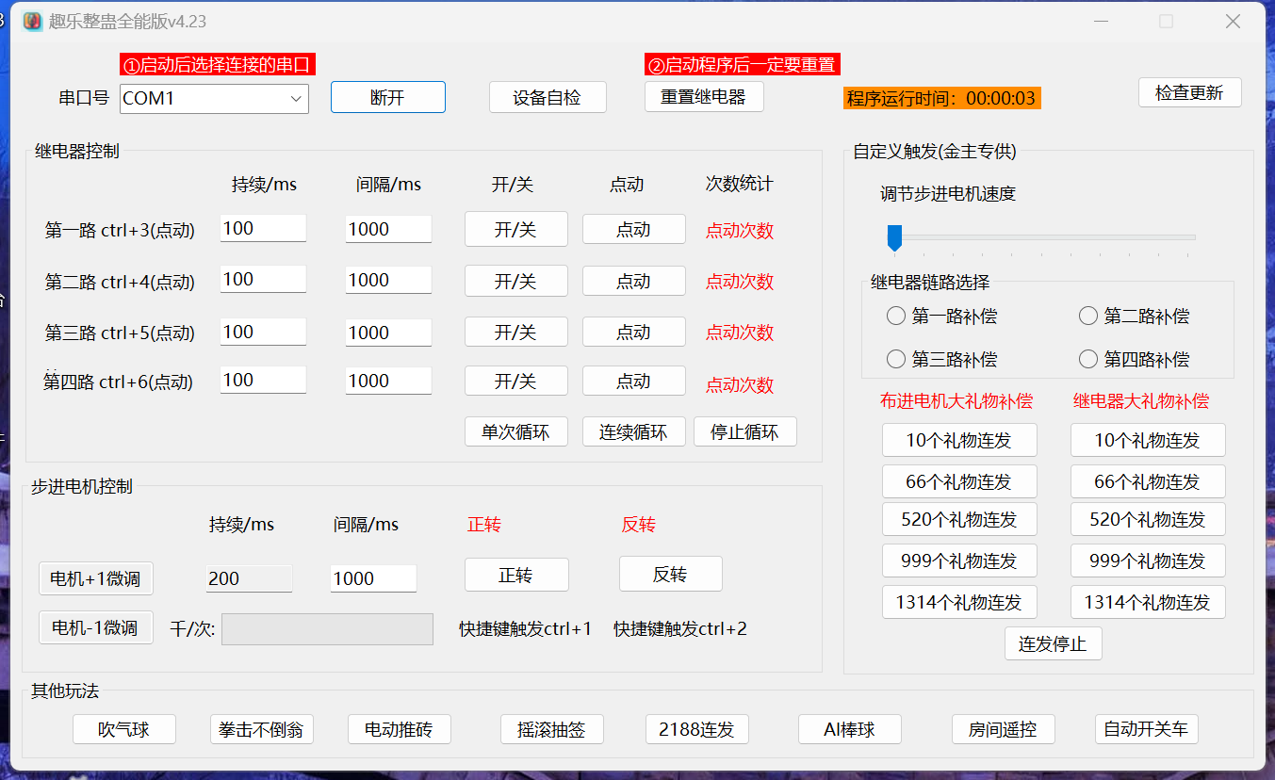
Task: Launch the 吹气球 balloon feature
Action: point(123,728)
